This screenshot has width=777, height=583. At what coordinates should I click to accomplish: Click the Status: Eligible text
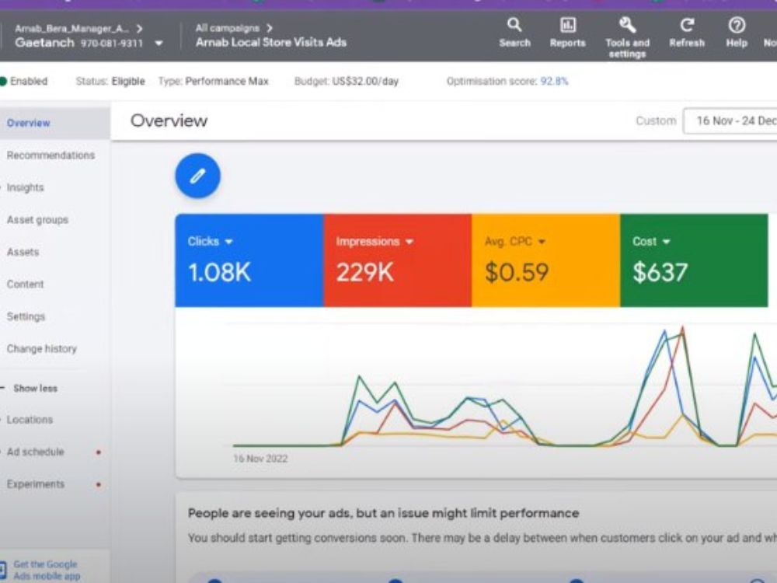click(110, 82)
